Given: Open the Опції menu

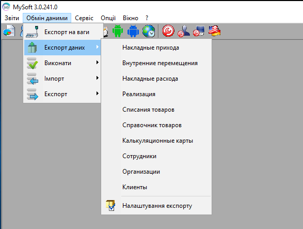Looking at the screenshot, I should [x=108, y=18].
